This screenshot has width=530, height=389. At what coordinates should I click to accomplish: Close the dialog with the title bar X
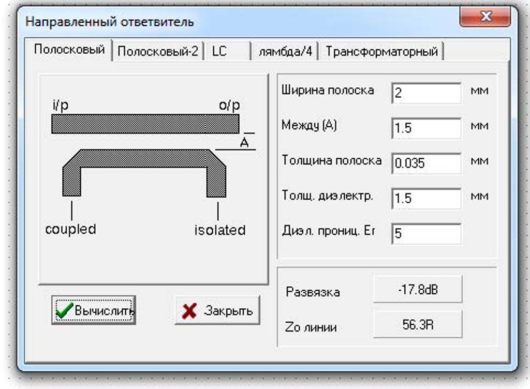pyautogui.click(x=485, y=18)
